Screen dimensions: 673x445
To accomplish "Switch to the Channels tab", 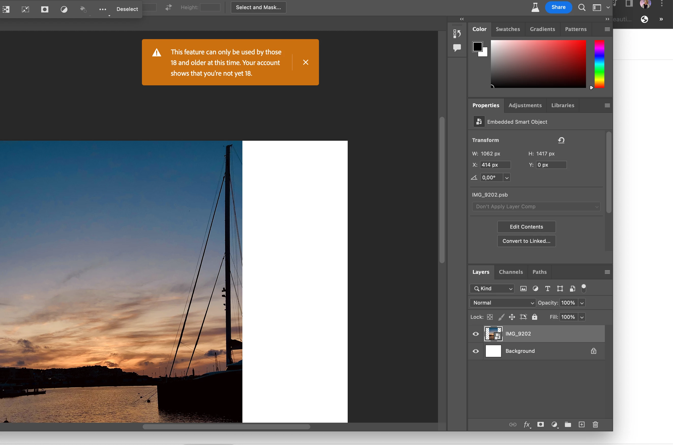I will click(x=511, y=272).
